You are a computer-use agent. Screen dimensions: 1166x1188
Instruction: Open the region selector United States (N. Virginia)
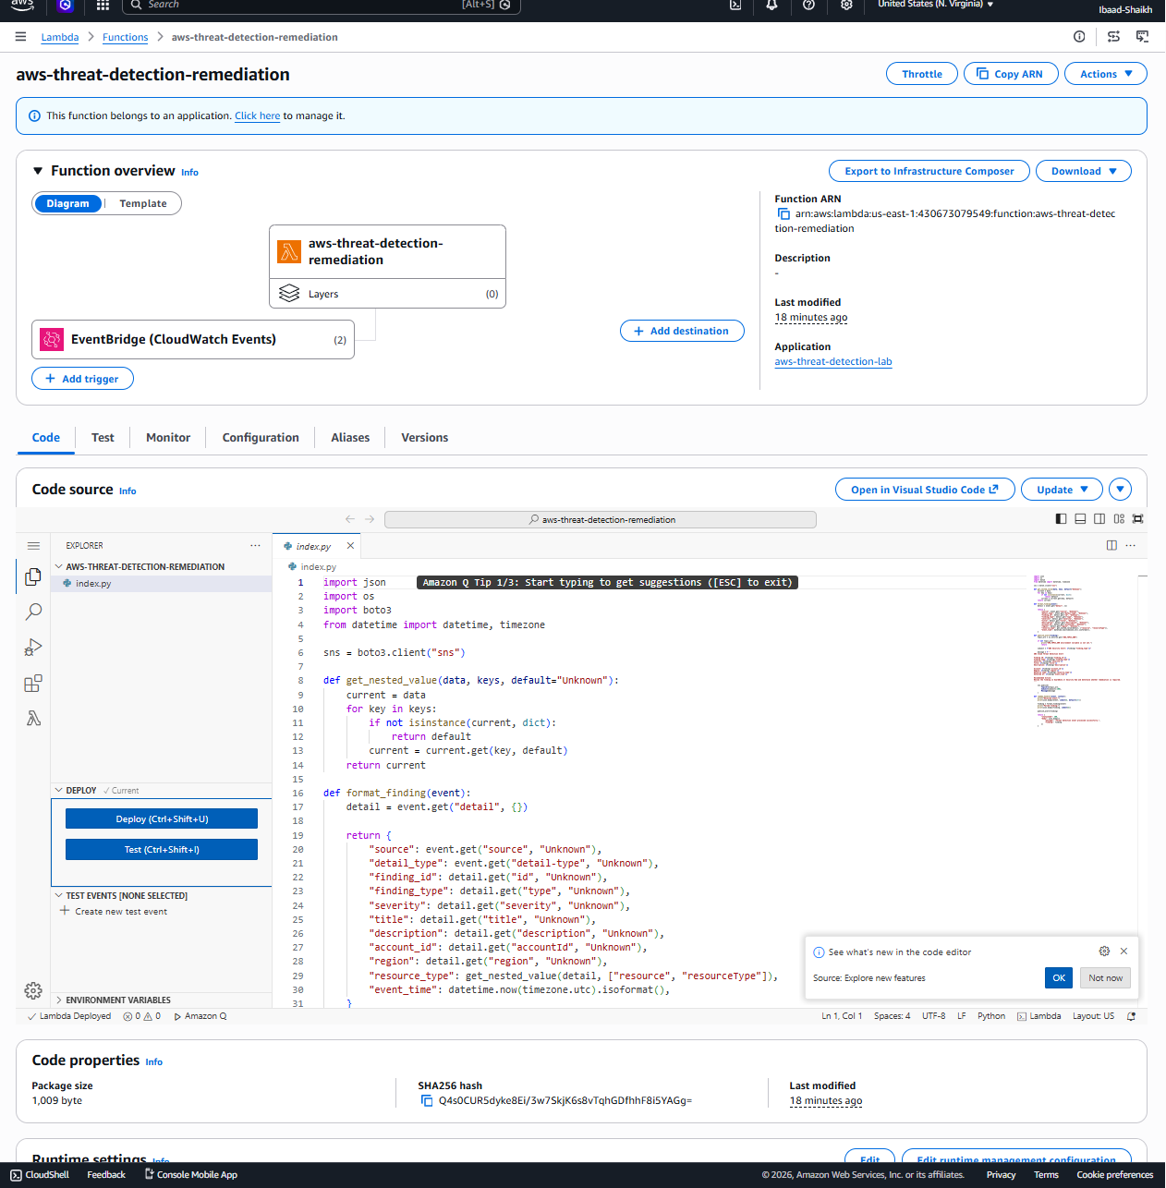click(x=935, y=5)
